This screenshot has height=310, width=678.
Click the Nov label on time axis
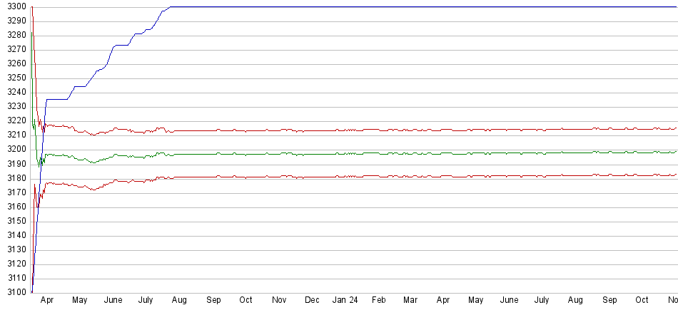[279, 301]
